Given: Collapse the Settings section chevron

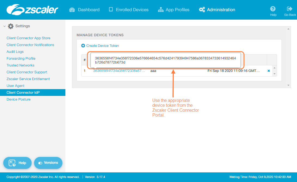Looking at the screenshot, I should (x=4, y=26).
